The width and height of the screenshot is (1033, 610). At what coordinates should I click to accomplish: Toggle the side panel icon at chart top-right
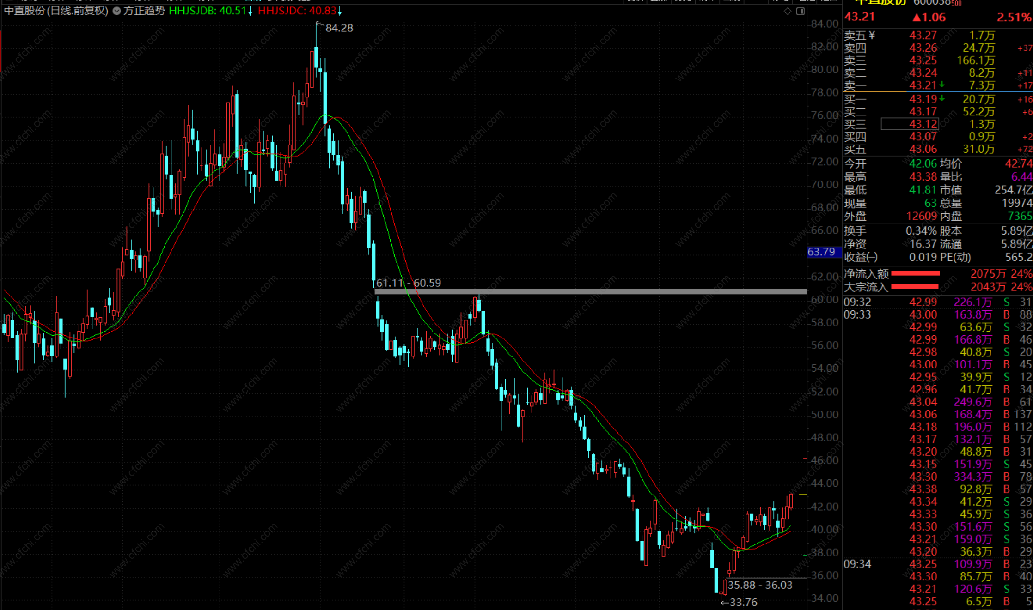pyautogui.click(x=801, y=11)
